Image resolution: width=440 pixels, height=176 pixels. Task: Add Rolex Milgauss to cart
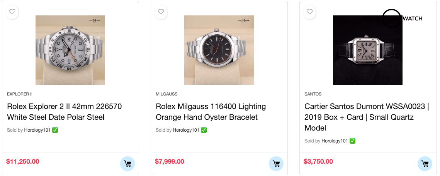276,164
